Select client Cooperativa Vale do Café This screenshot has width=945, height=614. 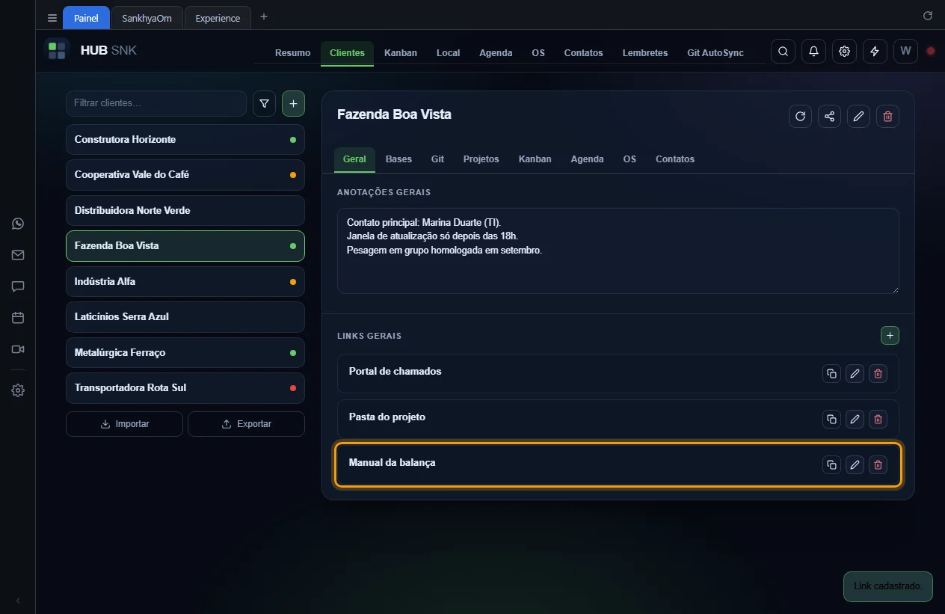[185, 175]
